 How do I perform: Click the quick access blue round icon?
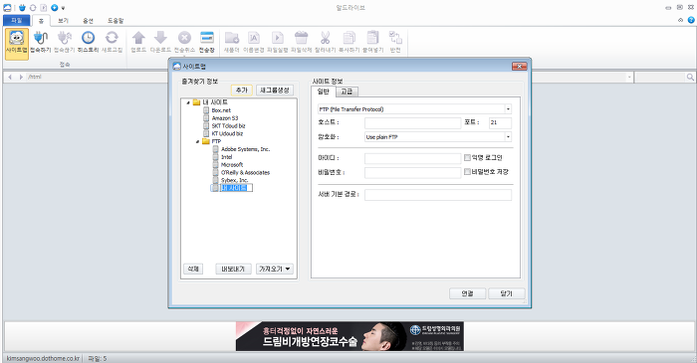coord(54,8)
